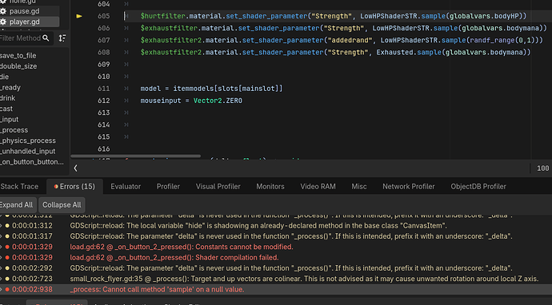
Task: Click line number 611 in gutter
Action: 103,89
